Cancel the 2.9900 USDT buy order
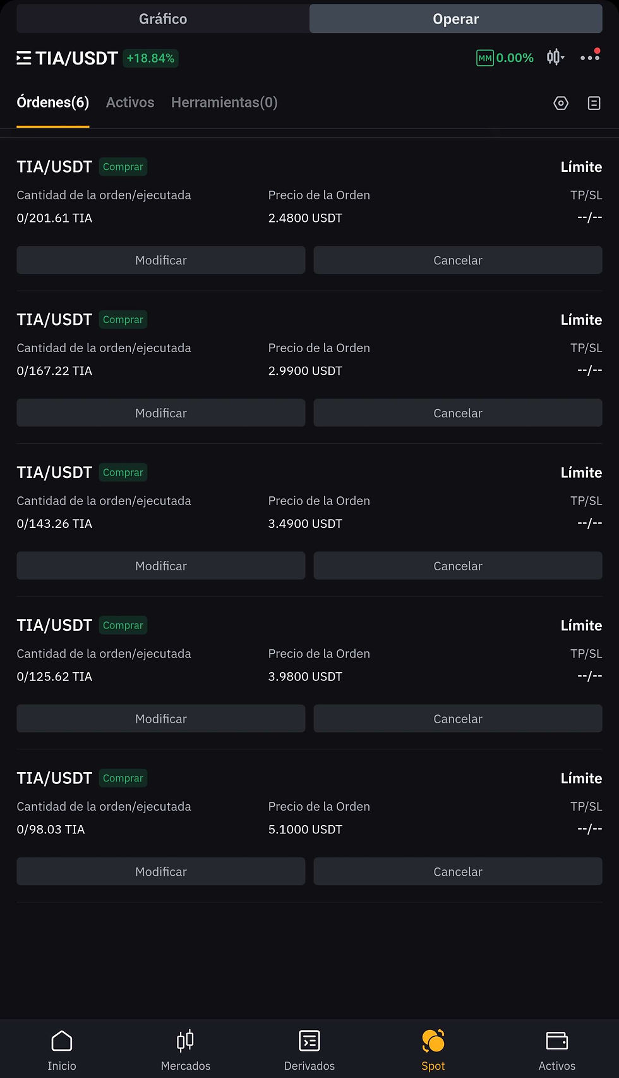The height and width of the screenshot is (1078, 619). tap(457, 413)
